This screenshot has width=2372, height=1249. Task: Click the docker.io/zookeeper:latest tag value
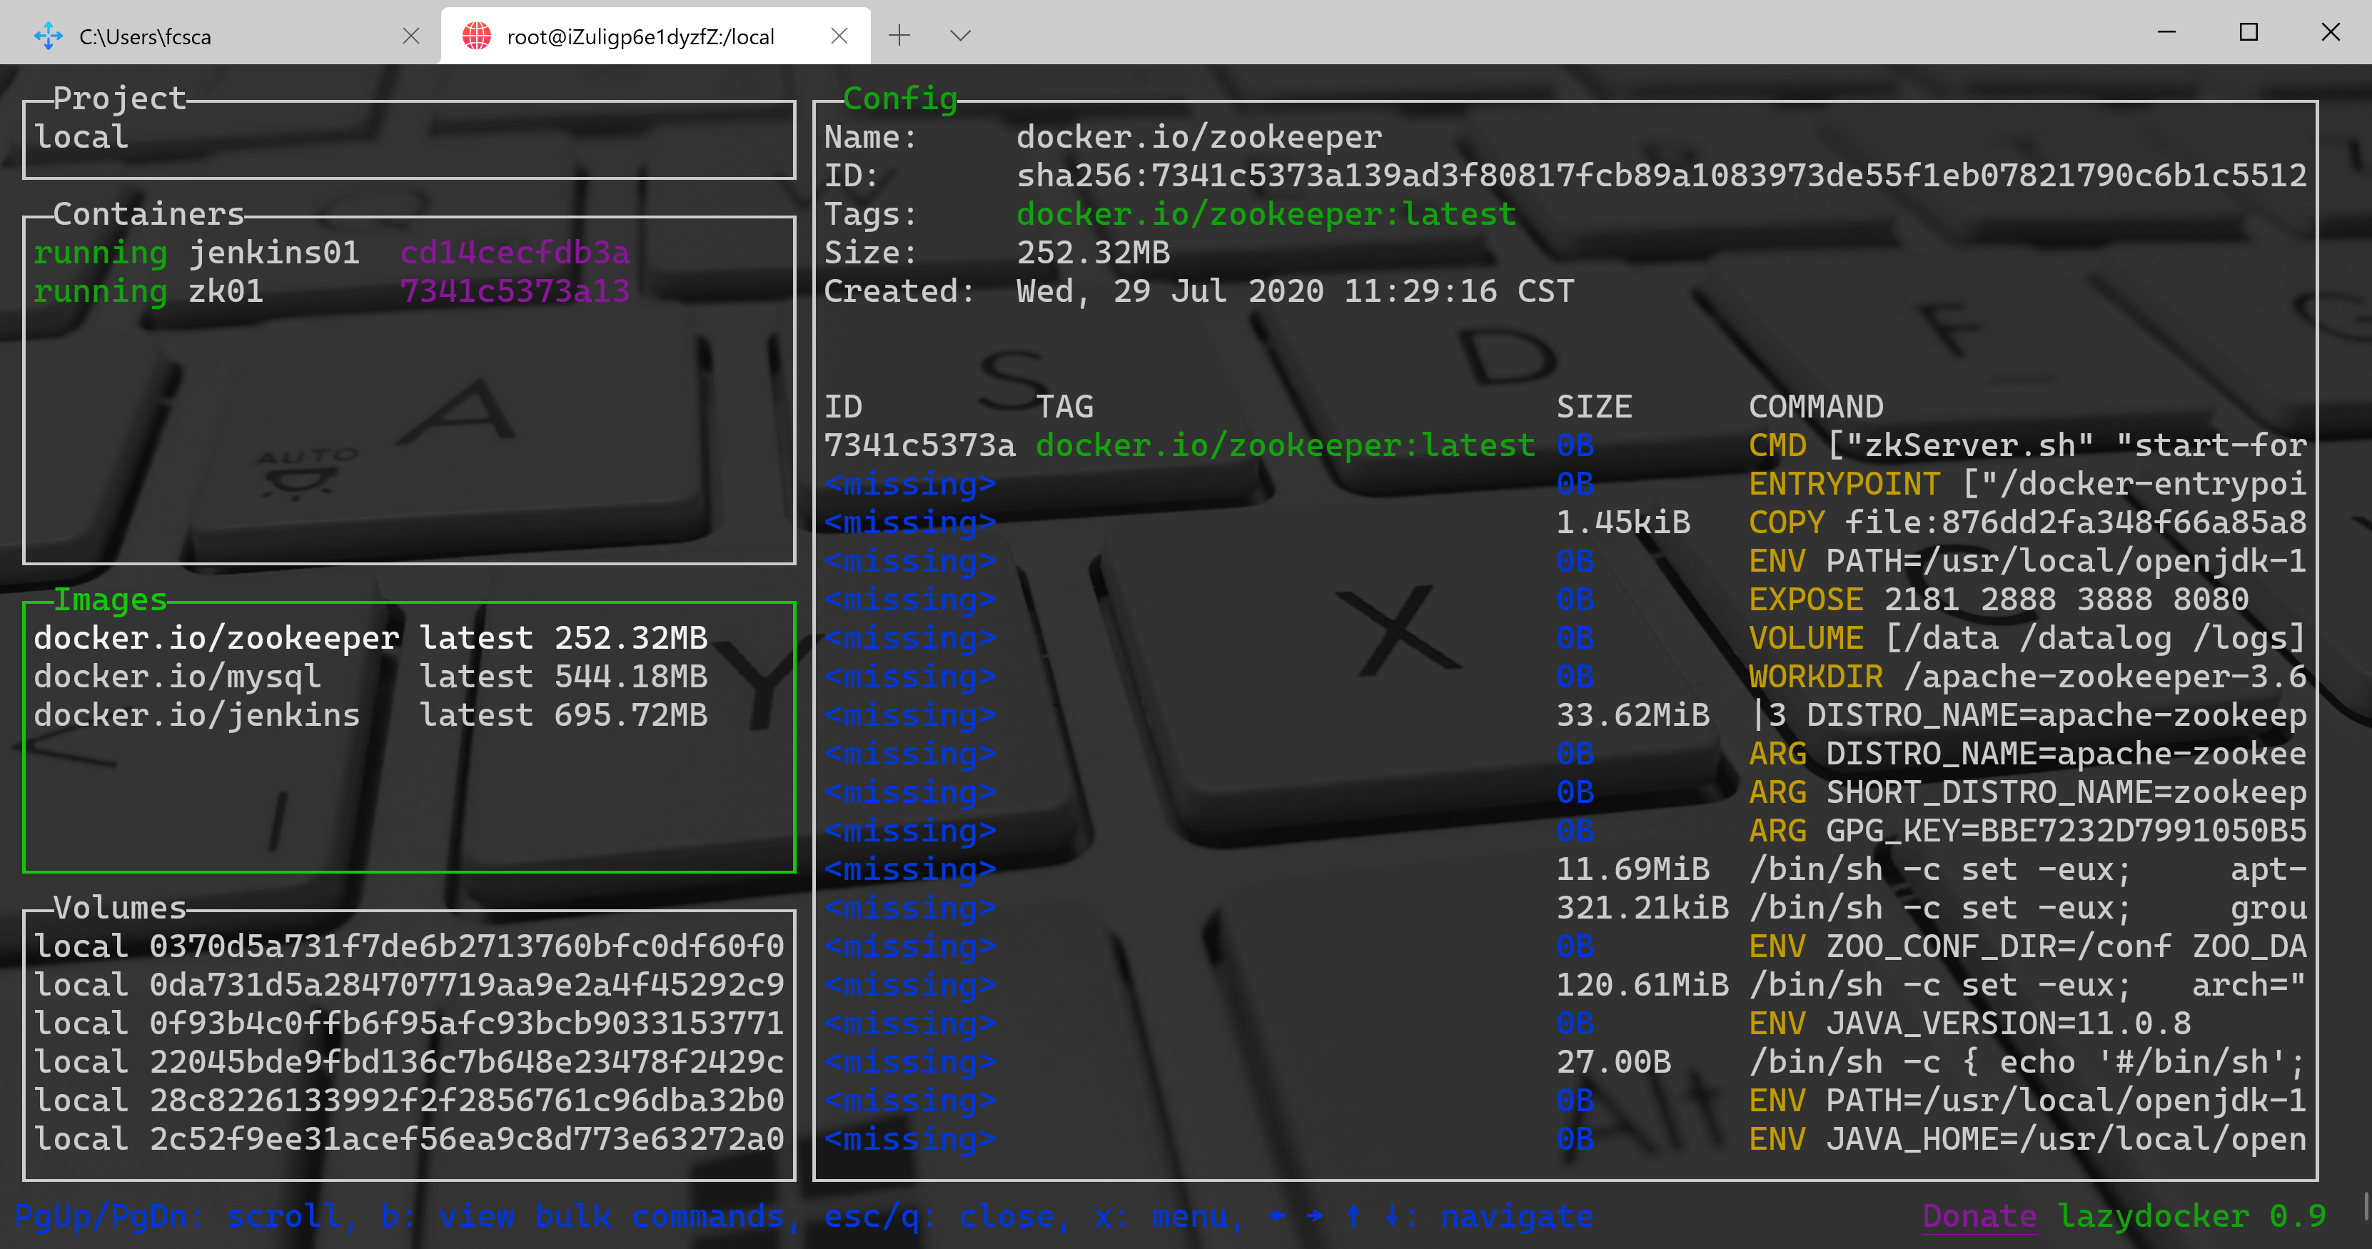pos(1265,214)
